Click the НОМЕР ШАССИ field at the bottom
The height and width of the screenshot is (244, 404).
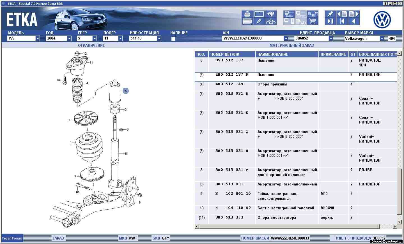click(x=275, y=238)
